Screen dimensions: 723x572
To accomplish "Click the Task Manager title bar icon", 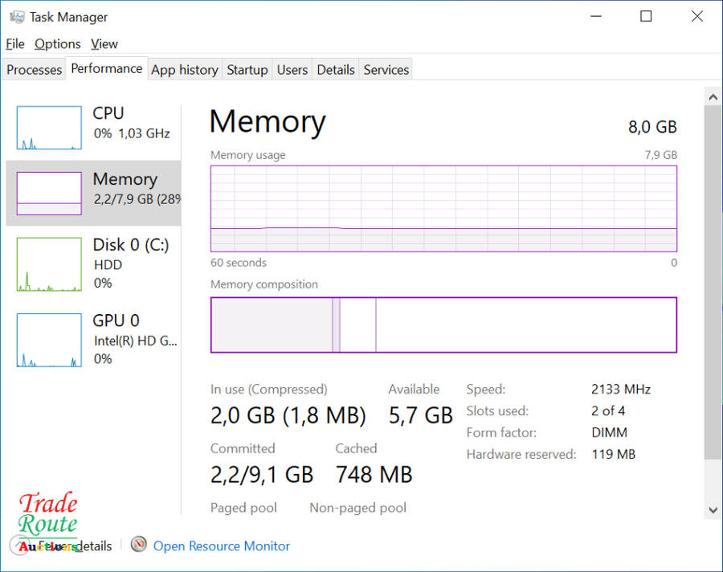I will click(16, 17).
